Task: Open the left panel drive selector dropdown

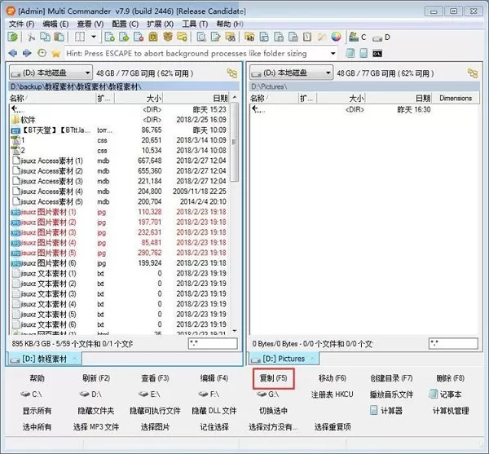Action: coord(51,73)
